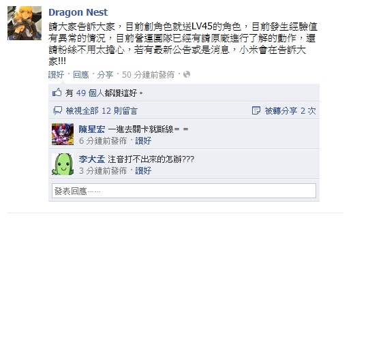Open 陳星宏's comment avatar

point(63,134)
